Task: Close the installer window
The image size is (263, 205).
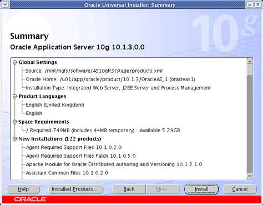Action: pos(258,4)
